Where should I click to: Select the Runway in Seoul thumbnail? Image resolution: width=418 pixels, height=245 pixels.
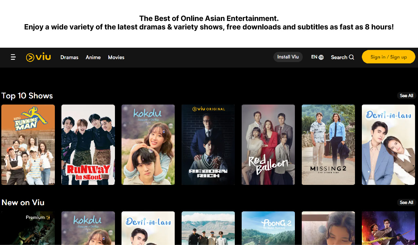coord(88,145)
